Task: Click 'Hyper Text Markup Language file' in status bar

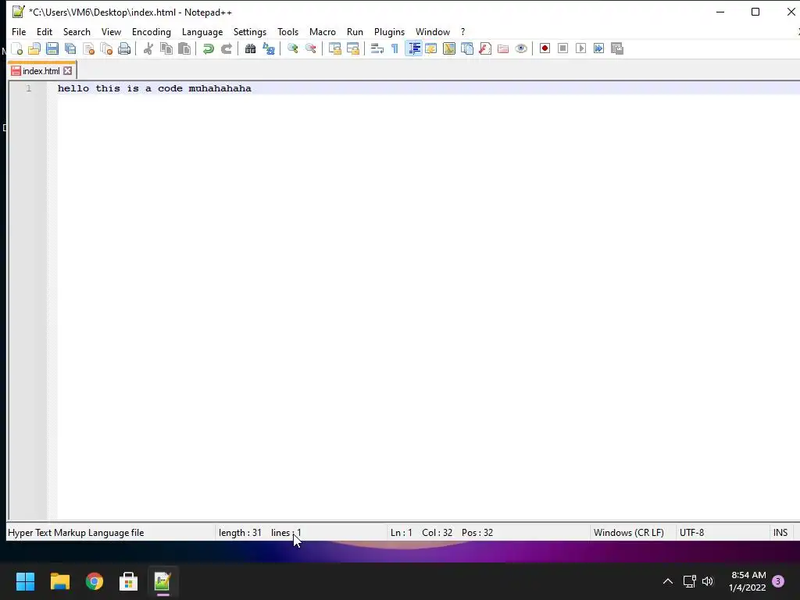Action: (76, 533)
